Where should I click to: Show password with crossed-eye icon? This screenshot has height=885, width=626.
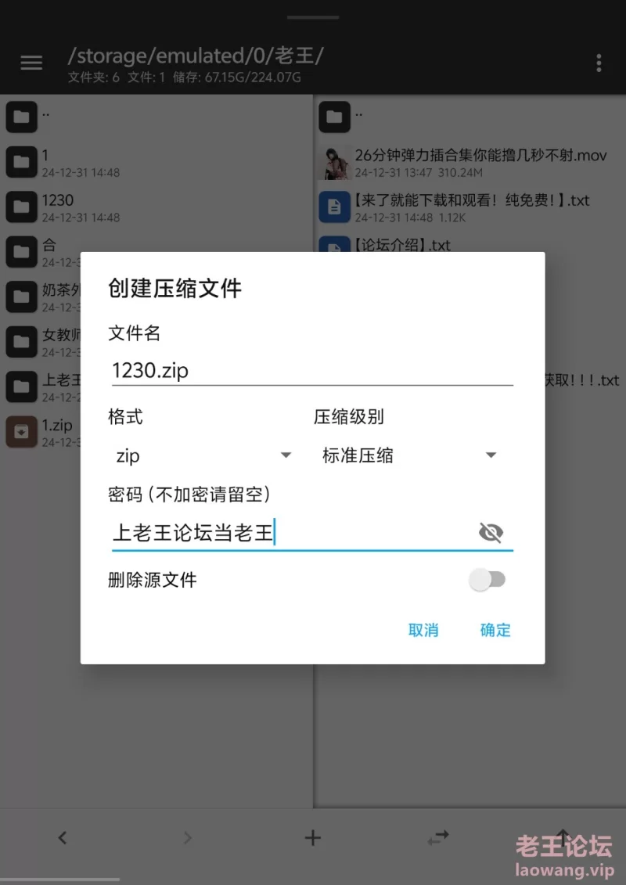pos(491,532)
